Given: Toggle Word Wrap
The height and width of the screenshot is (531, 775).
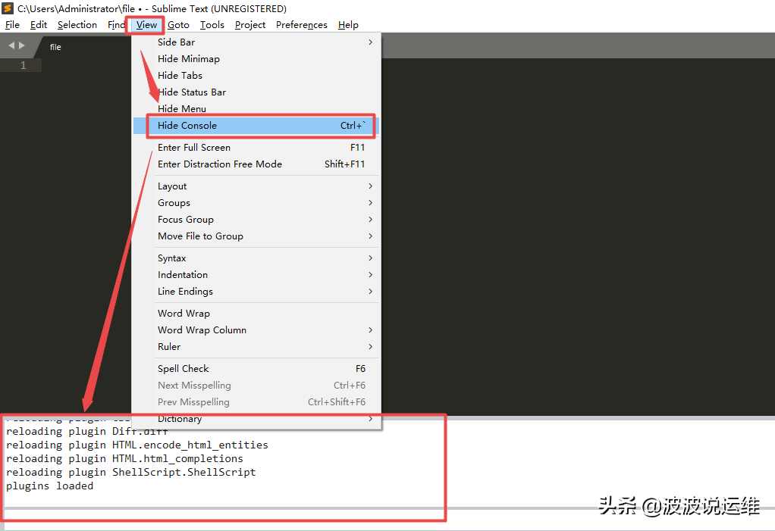Looking at the screenshot, I should pos(256,314).
